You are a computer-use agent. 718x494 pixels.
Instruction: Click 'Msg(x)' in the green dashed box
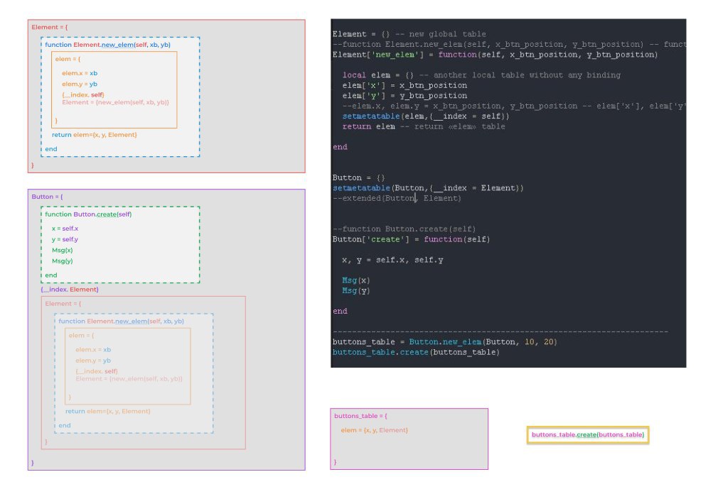63,251
